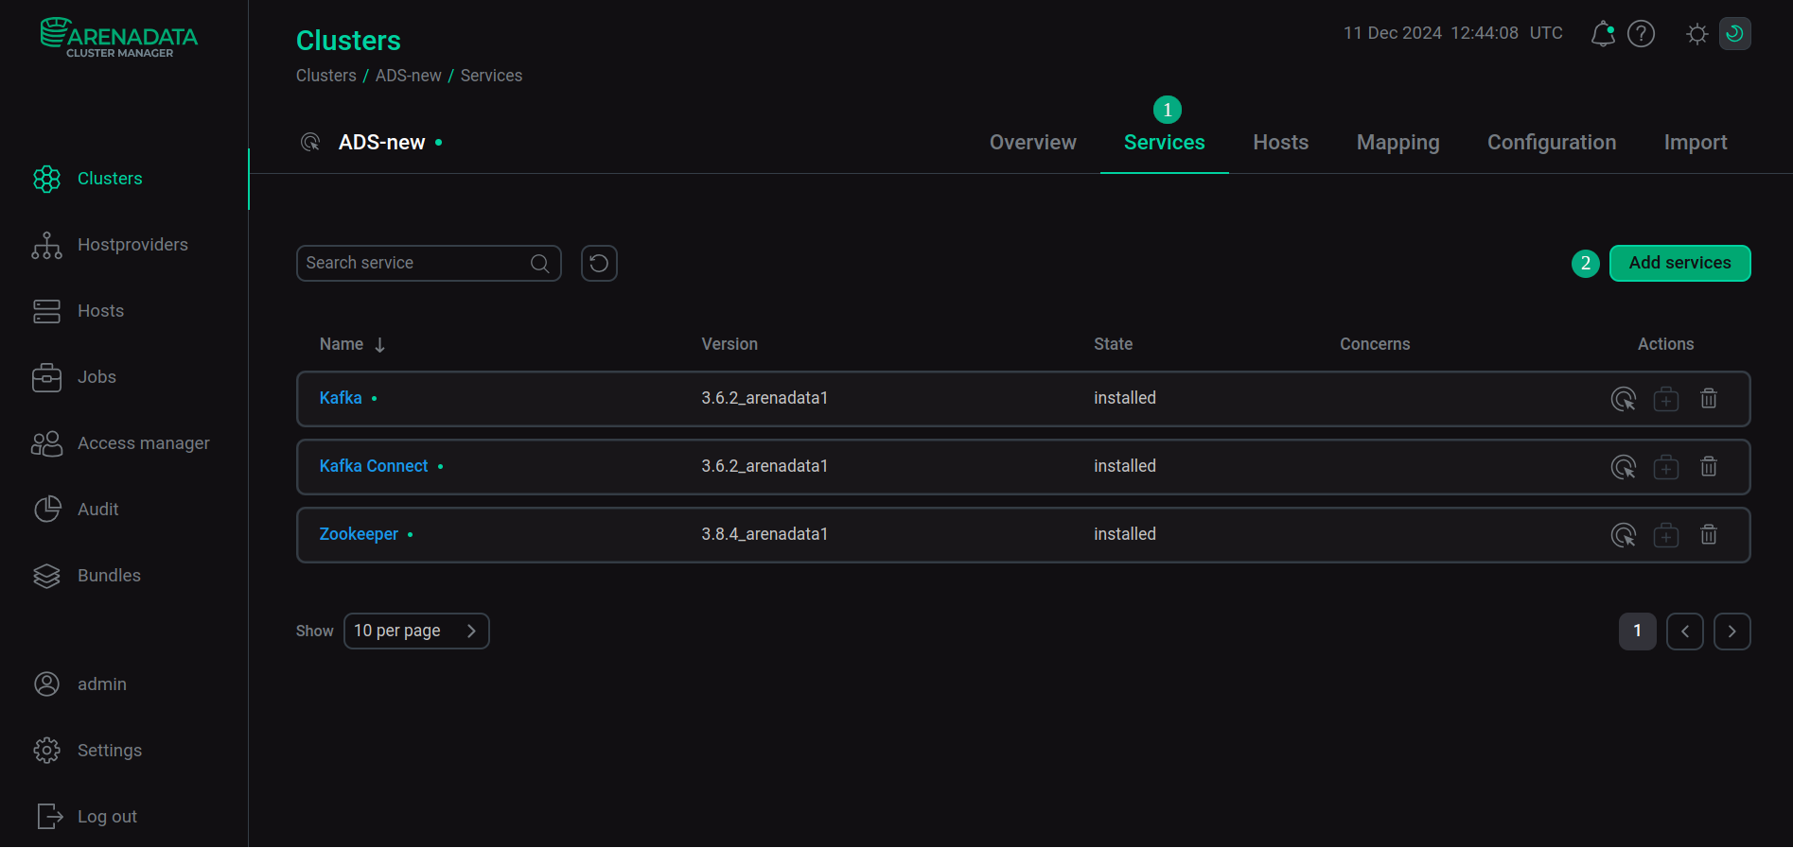Open the Overview tab
Screen dimensions: 1793x848
pyautogui.click(x=1032, y=143)
